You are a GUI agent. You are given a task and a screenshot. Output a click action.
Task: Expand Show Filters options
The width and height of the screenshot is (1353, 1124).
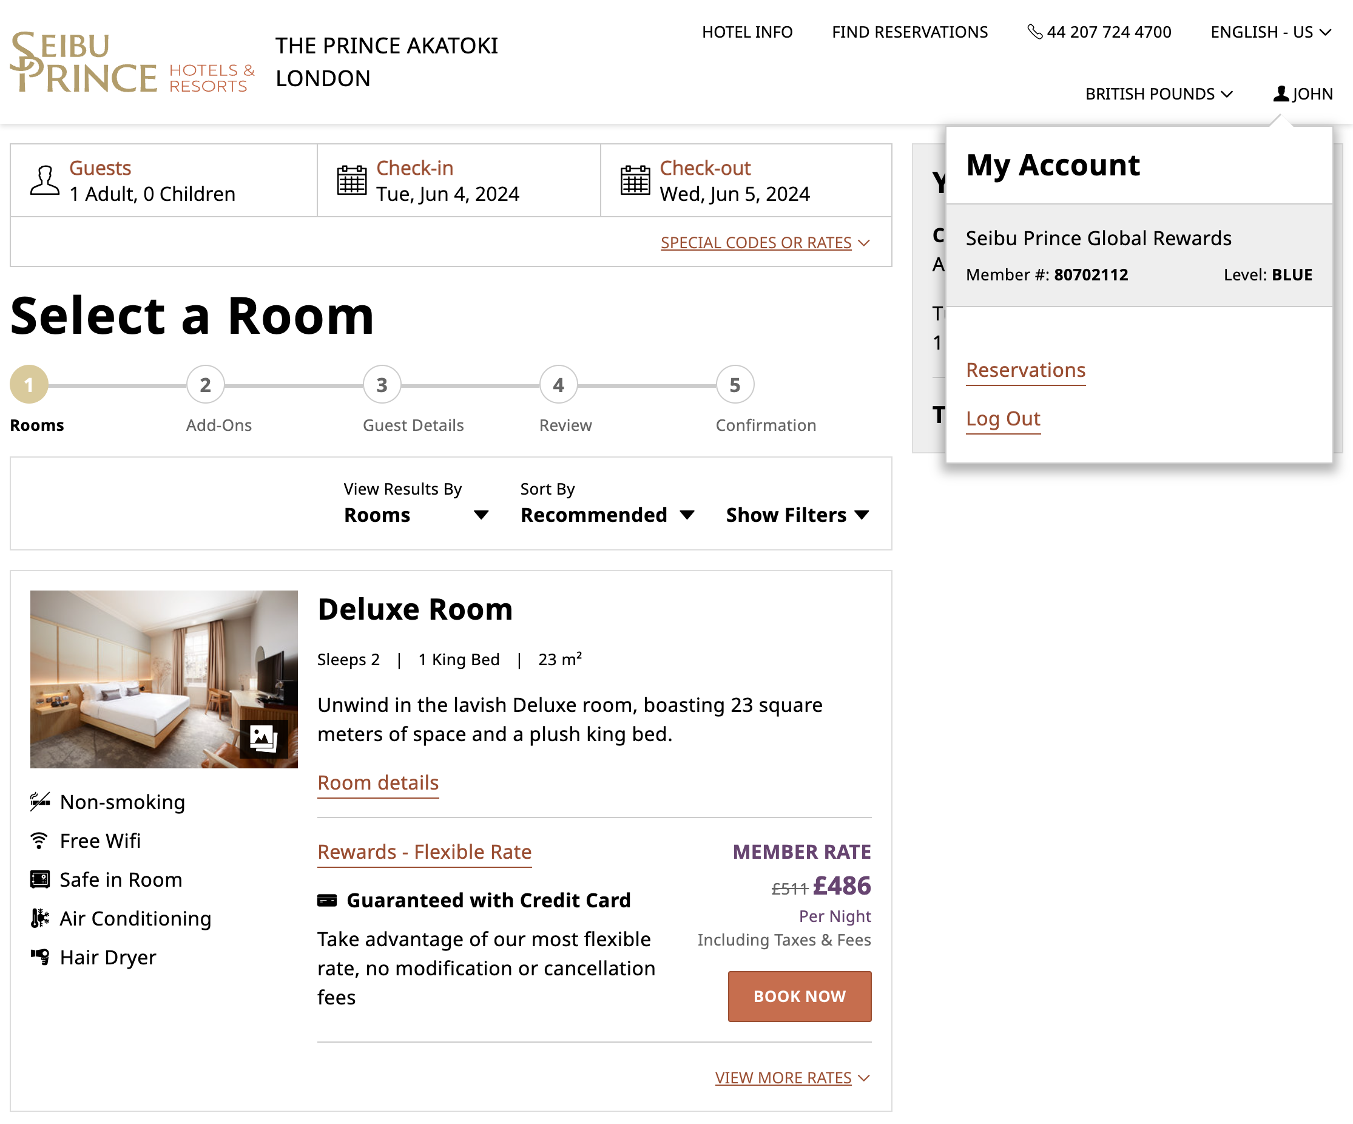click(797, 515)
